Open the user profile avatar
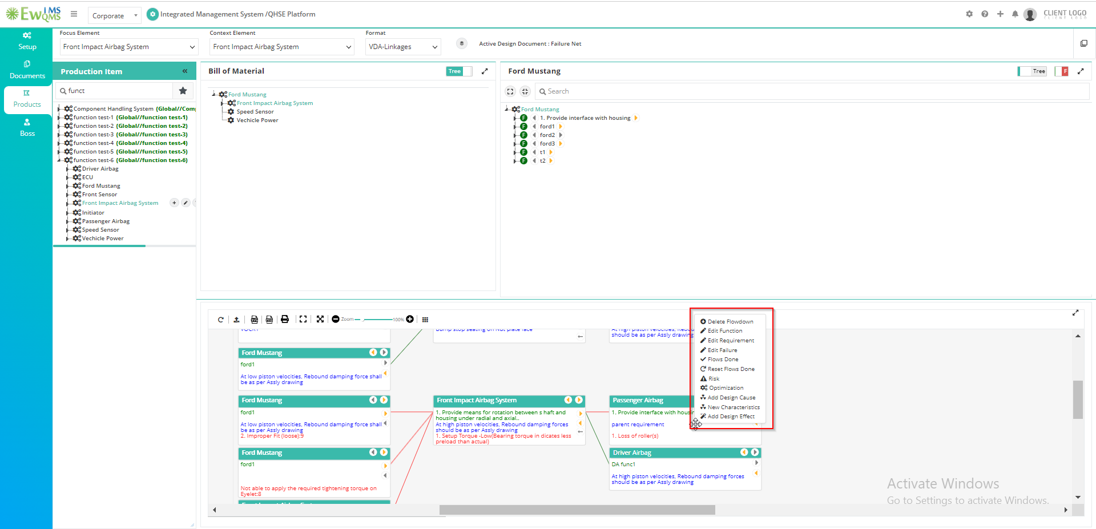 (x=1030, y=14)
